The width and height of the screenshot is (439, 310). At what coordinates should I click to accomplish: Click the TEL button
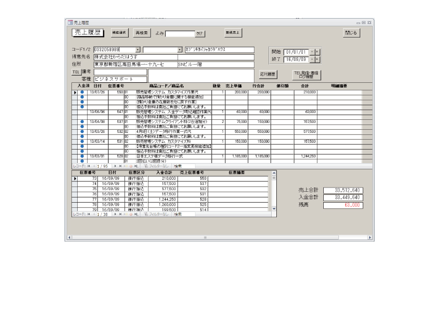76,72
